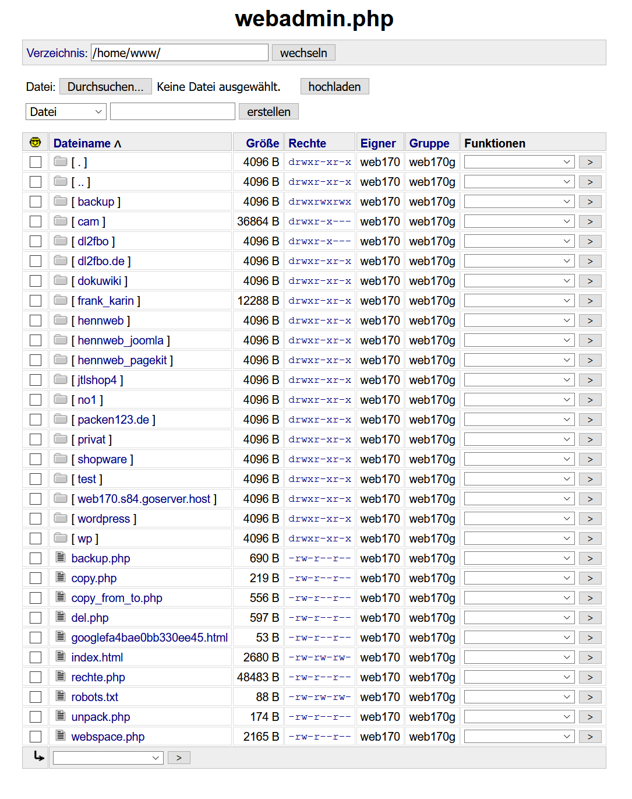Open the bulk action dropdown at bottom
This screenshot has height=799, width=632.
pos(107,758)
